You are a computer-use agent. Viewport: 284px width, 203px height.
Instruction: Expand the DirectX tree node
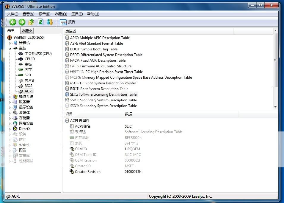(x=10, y=129)
